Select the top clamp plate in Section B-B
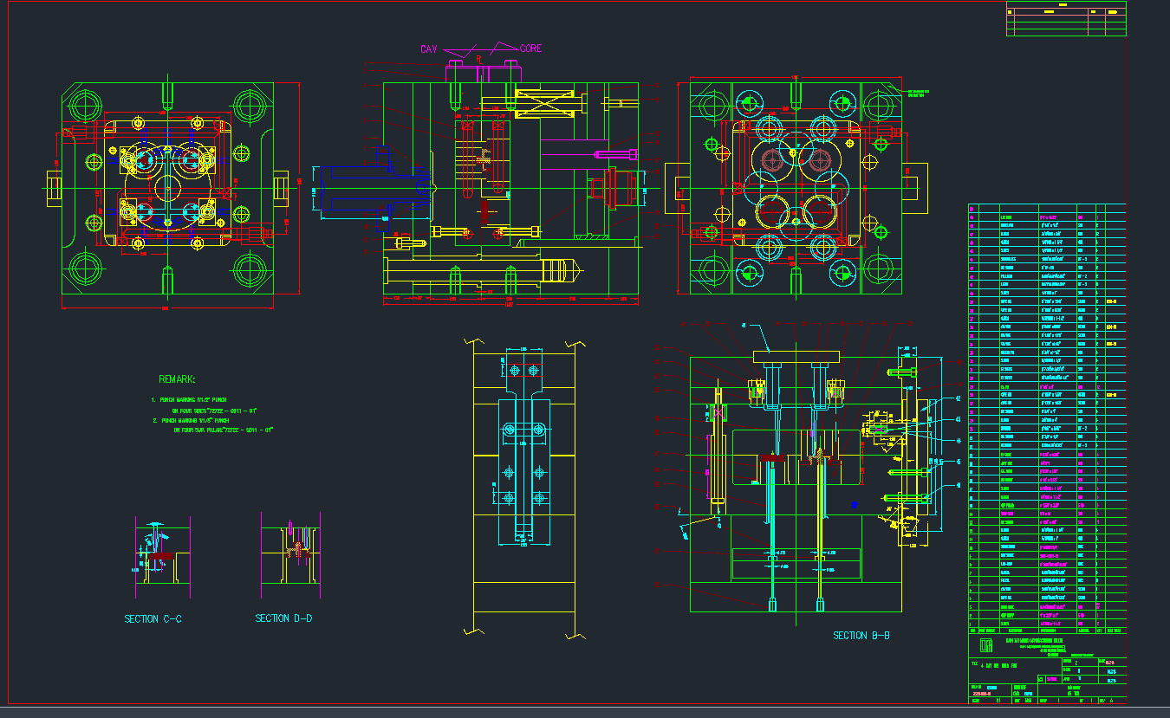 796,356
